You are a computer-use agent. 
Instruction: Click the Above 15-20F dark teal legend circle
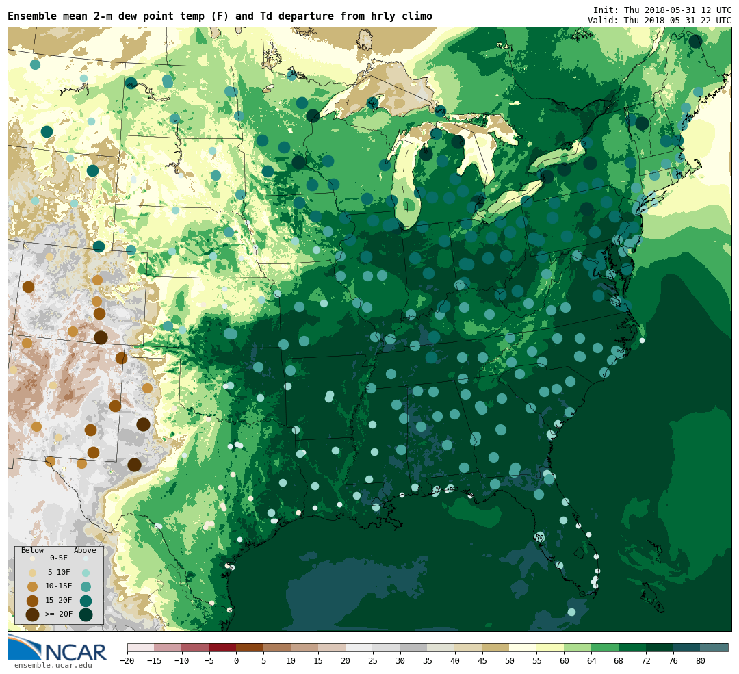(86, 601)
